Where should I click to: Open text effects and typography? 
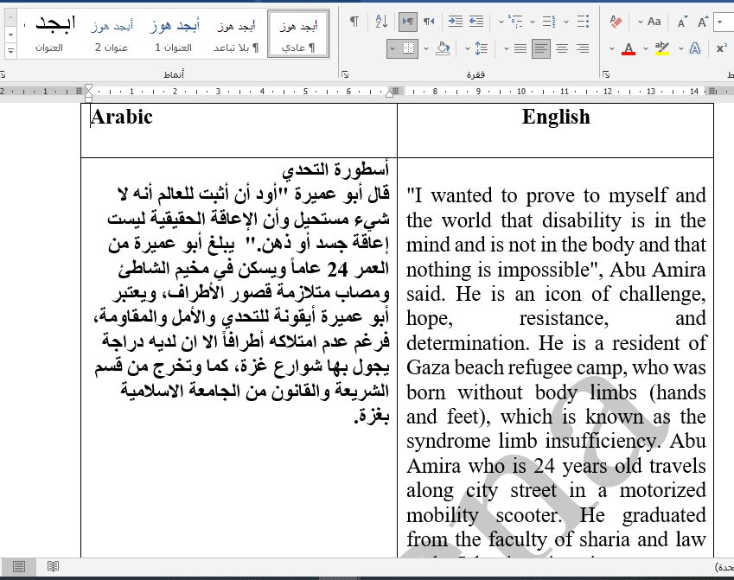[x=695, y=48]
